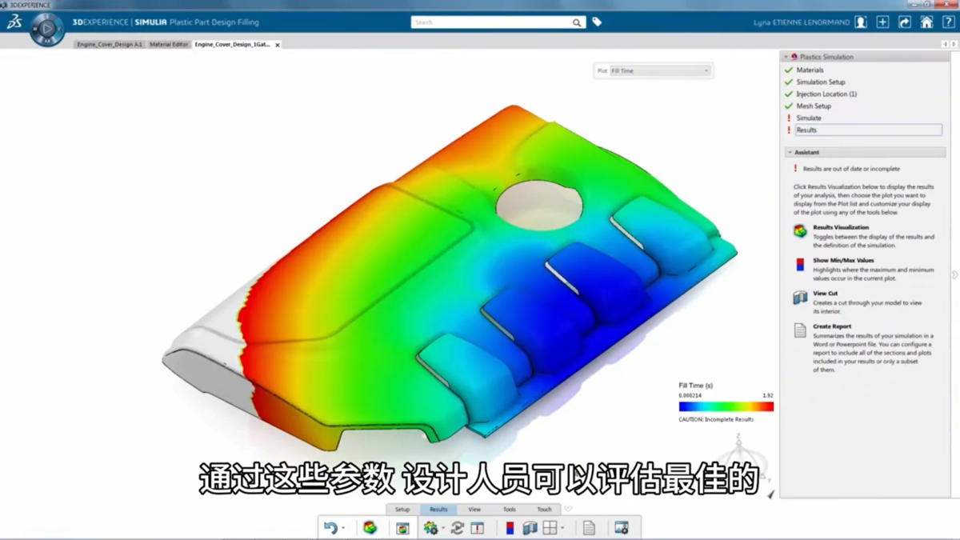Open the view layout grid dropdown arrow
The image size is (960, 540).
562,528
